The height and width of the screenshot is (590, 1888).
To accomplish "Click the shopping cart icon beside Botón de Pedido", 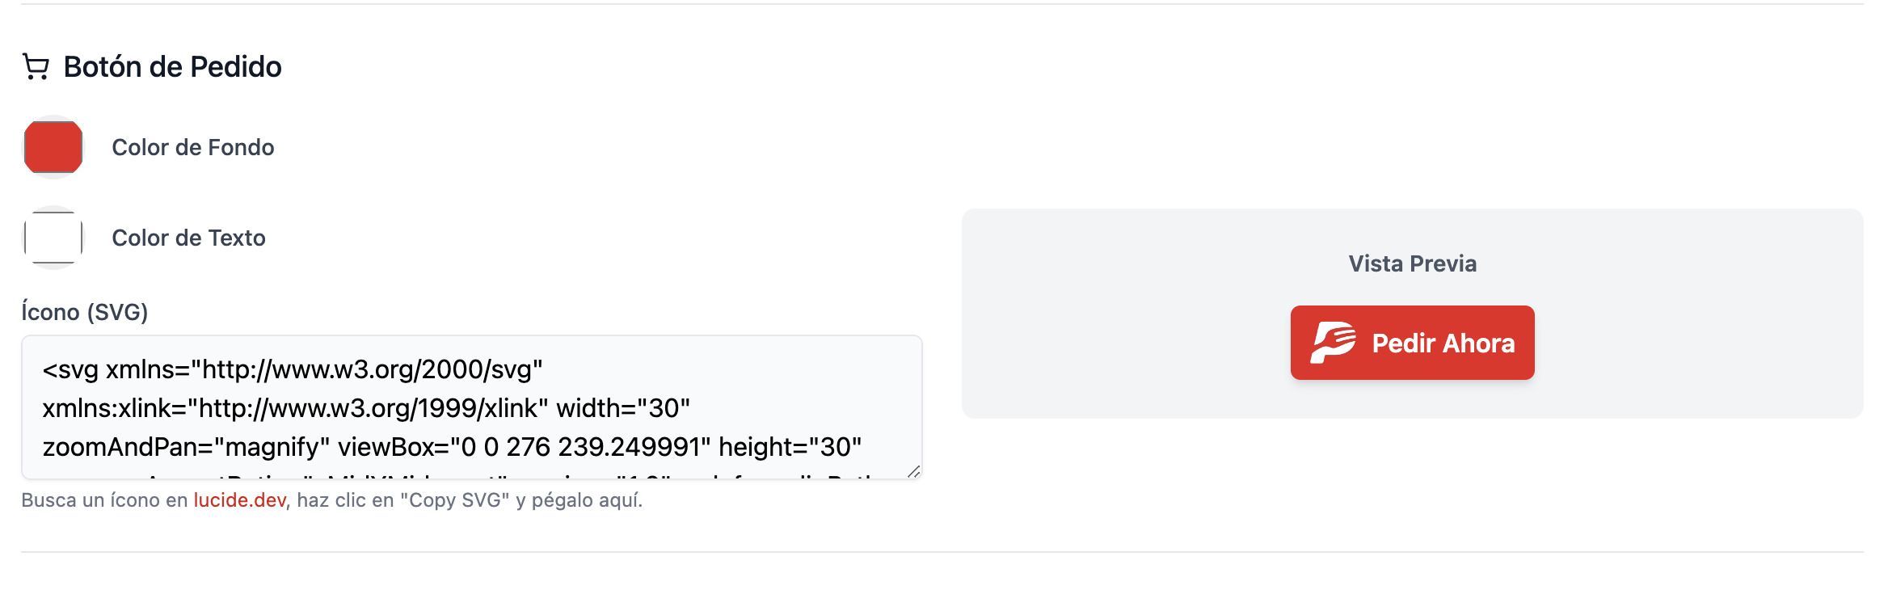I will point(36,67).
